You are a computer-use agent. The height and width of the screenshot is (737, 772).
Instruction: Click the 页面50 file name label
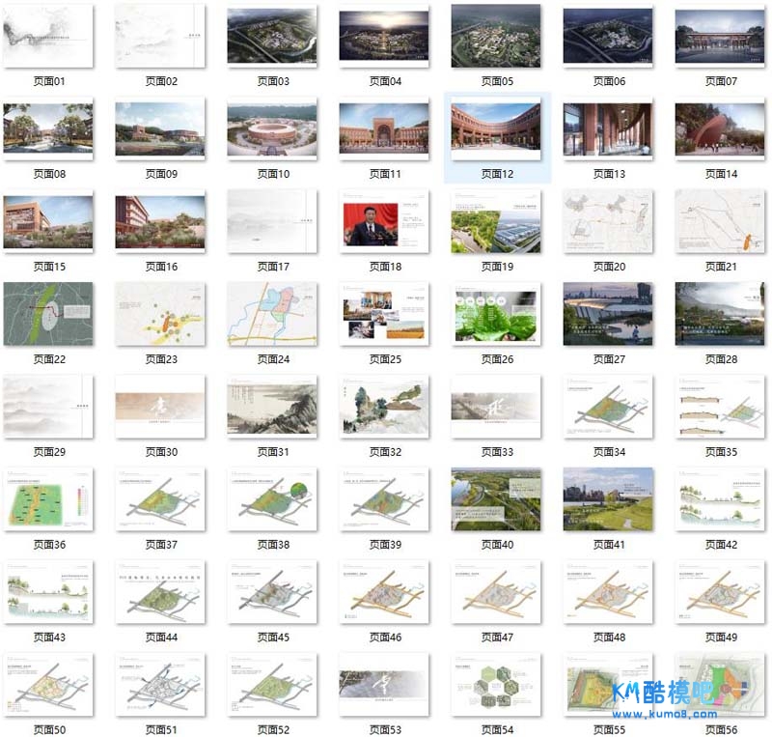(x=49, y=730)
